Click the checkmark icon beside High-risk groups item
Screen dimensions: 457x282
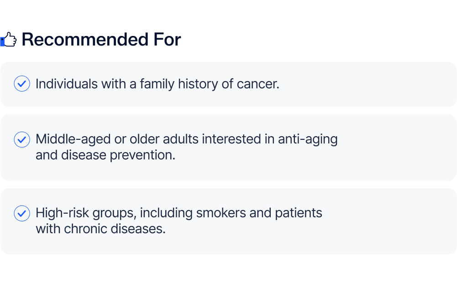click(22, 213)
